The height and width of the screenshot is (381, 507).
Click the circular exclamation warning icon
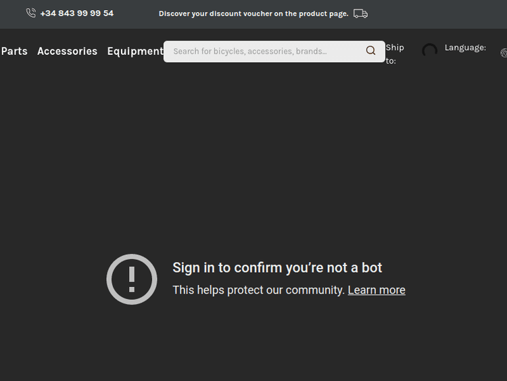click(132, 279)
